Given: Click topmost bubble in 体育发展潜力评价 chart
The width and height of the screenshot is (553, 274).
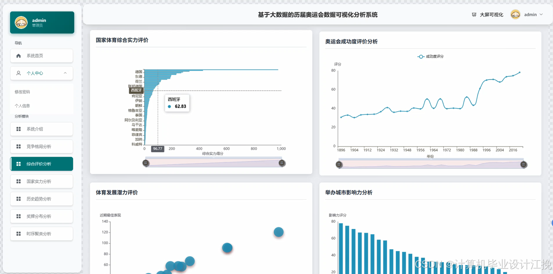Looking at the screenshot, I should 279,232.
